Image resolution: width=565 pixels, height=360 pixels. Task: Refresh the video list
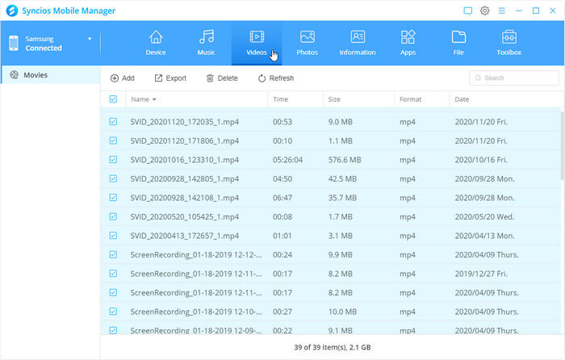pyautogui.click(x=276, y=78)
